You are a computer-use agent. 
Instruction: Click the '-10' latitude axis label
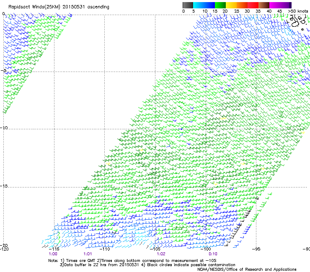pyautogui.click(x=4, y=128)
